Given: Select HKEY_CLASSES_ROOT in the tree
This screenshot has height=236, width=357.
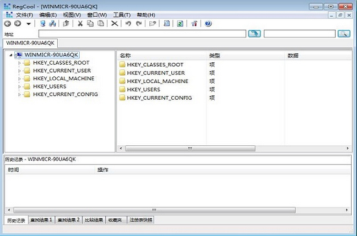Looking at the screenshot, I should (61, 63).
